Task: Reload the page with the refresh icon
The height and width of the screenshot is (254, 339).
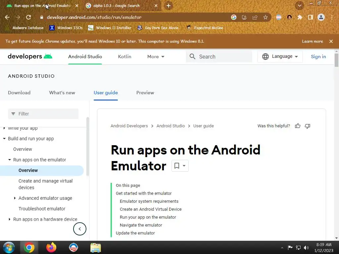Action: click(x=28, y=17)
